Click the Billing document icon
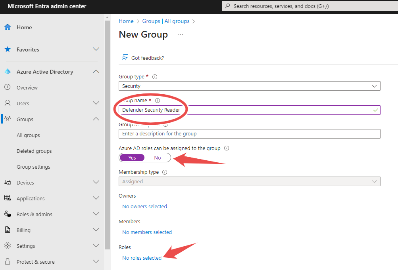Image resolution: width=398 pixels, height=270 pixels. 8,230
